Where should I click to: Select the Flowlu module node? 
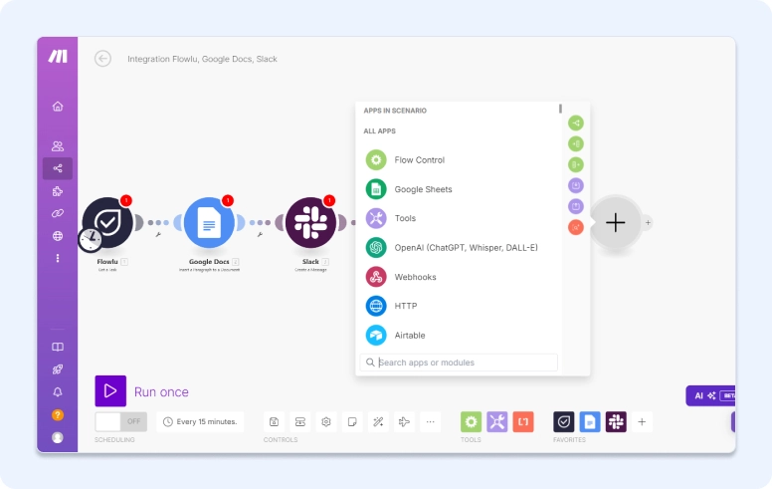click(107, 223)
